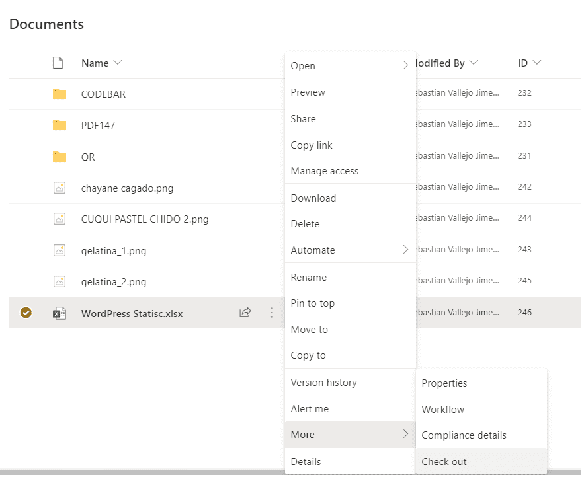This screenshot has width=582, height=481.
Task: Click the file type column header icon
Action: (x=58, y=63)
